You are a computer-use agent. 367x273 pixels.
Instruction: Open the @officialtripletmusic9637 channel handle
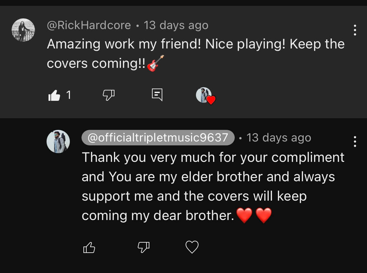point(158,138)
